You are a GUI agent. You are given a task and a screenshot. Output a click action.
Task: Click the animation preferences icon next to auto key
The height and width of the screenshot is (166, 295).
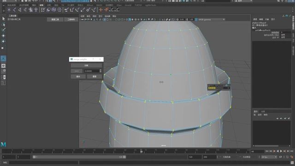pyautogui.click(x=292, y=157)
